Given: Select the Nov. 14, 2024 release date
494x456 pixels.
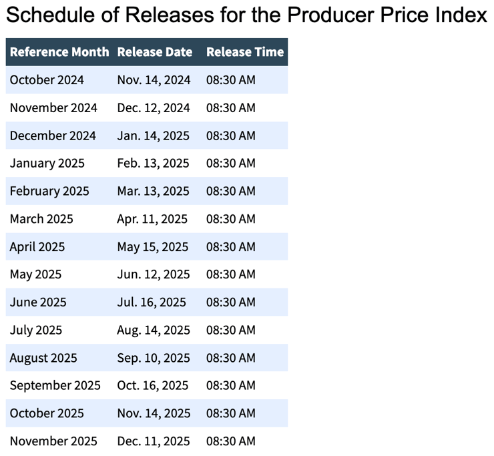Looking at the screenshot, I should (154, 80).
